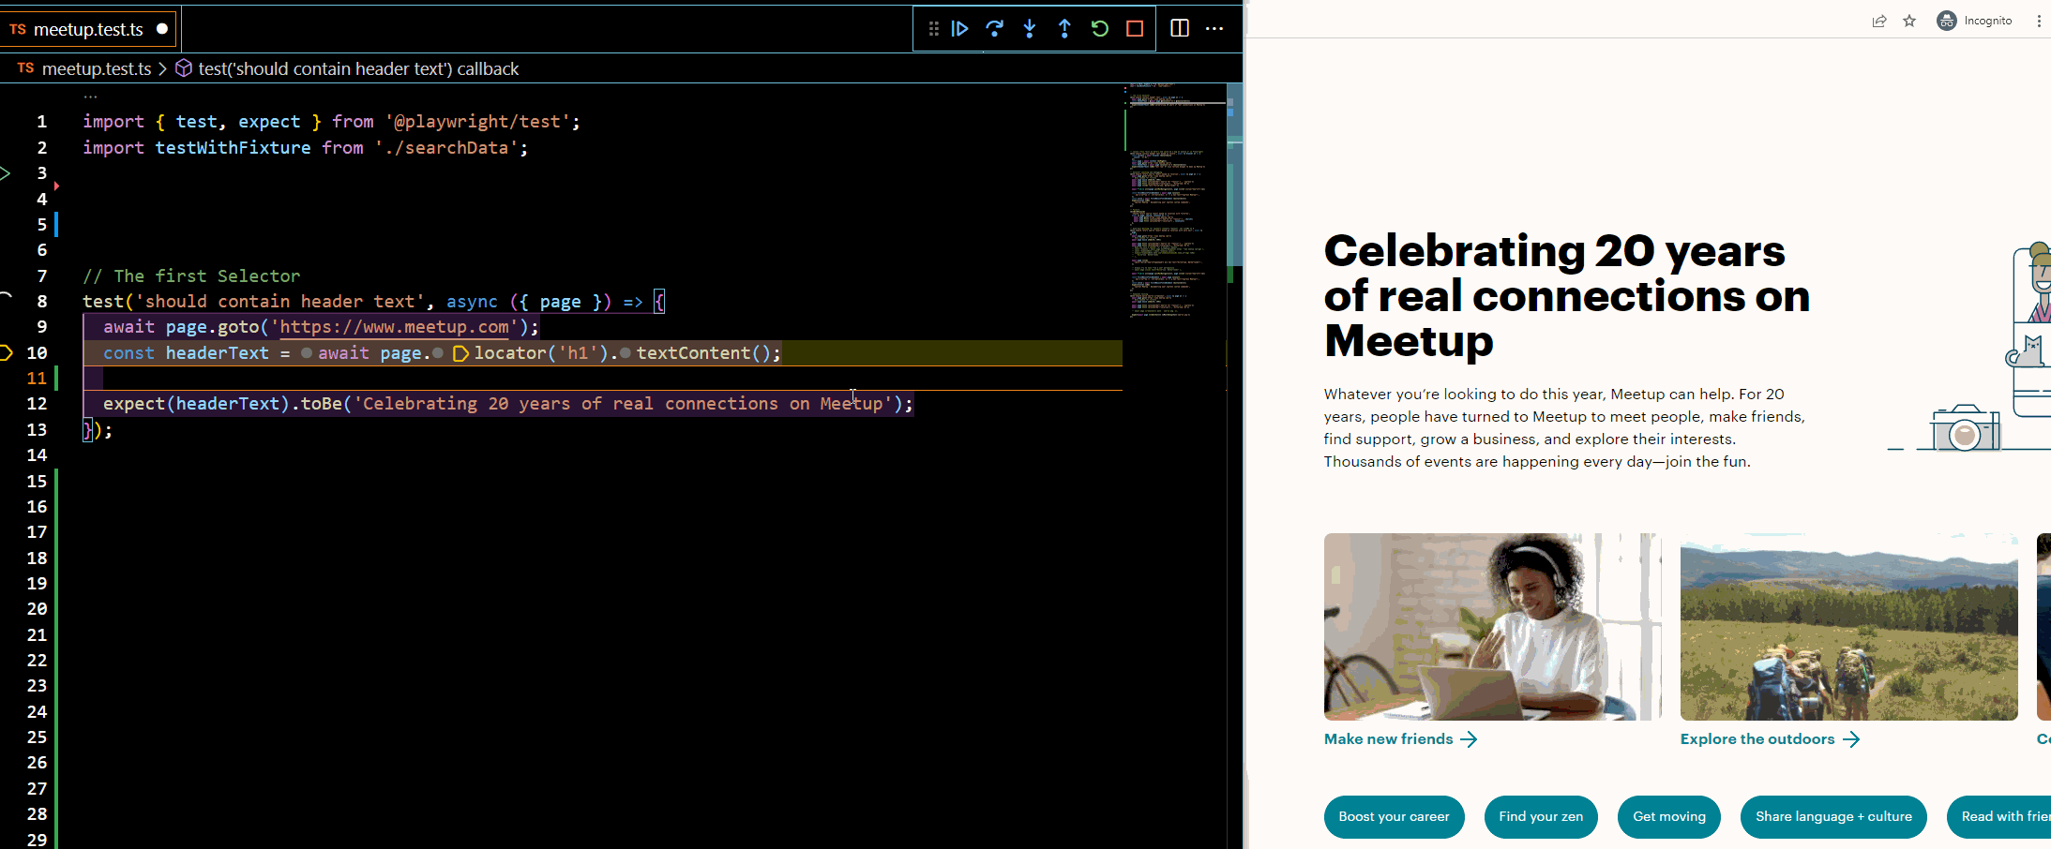Click the camera illustration on Meetup page
The width and height of the screenshot is (2051, 849).
1965,428
